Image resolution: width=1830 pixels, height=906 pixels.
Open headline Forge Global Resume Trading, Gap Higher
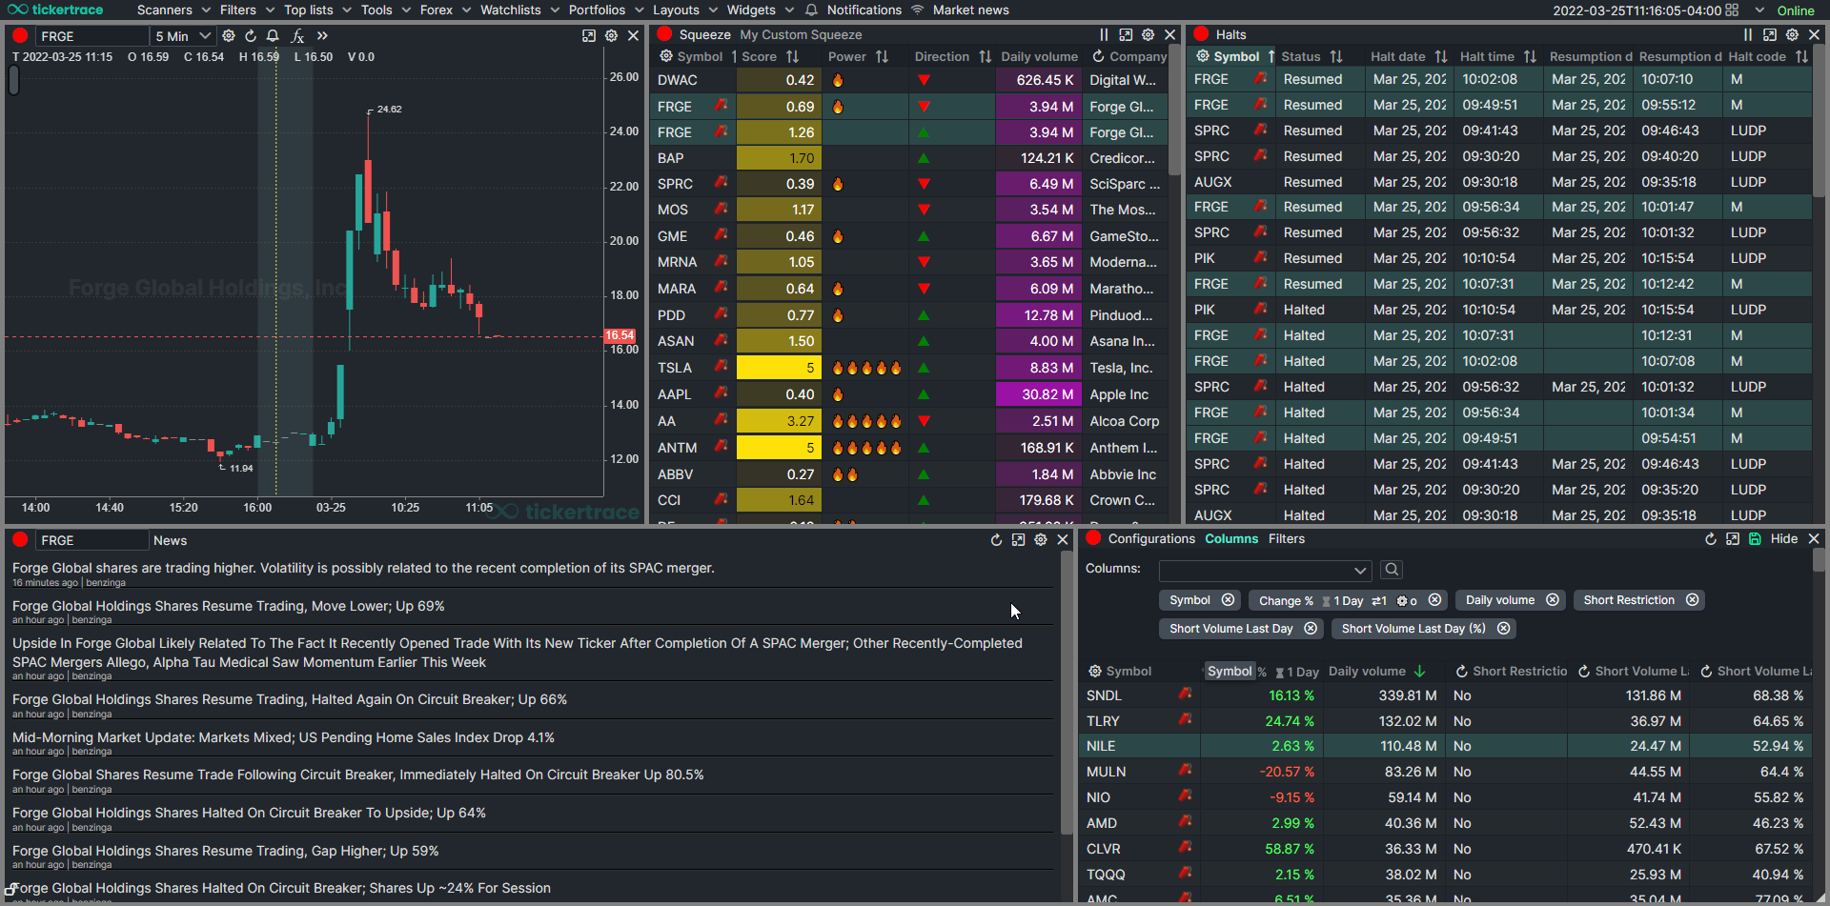pyautogui.click(x=225, y=851)
